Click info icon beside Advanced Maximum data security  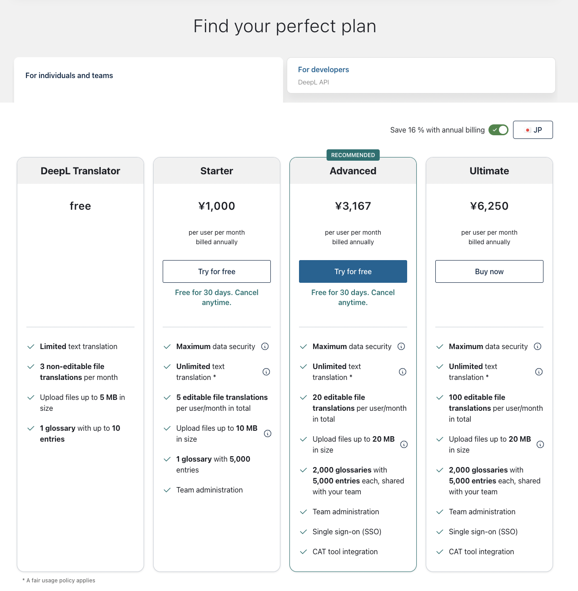coord(401,346)
